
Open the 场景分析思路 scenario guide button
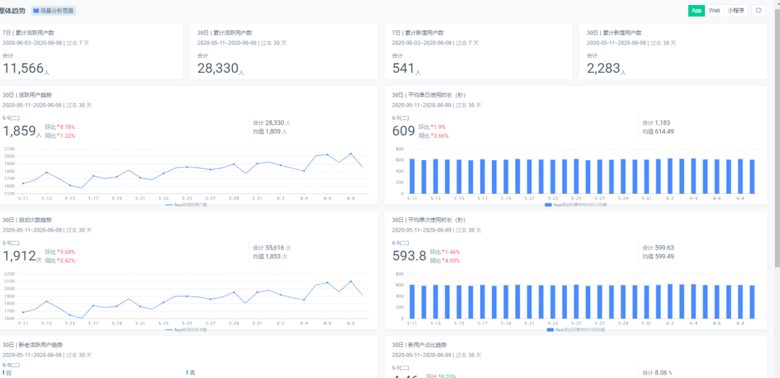click(53, 10)
